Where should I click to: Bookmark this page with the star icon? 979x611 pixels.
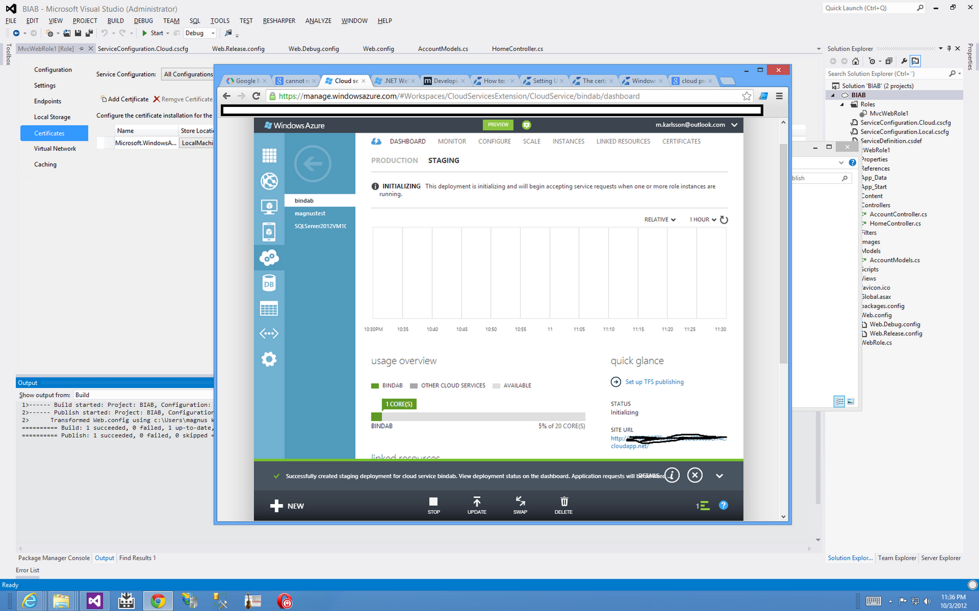click(746, 96)
